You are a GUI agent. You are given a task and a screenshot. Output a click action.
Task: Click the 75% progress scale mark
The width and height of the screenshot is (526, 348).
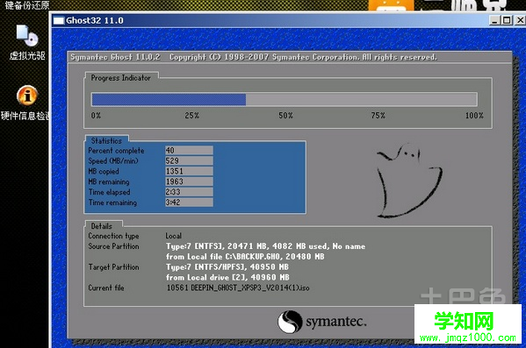click(378, 116)
